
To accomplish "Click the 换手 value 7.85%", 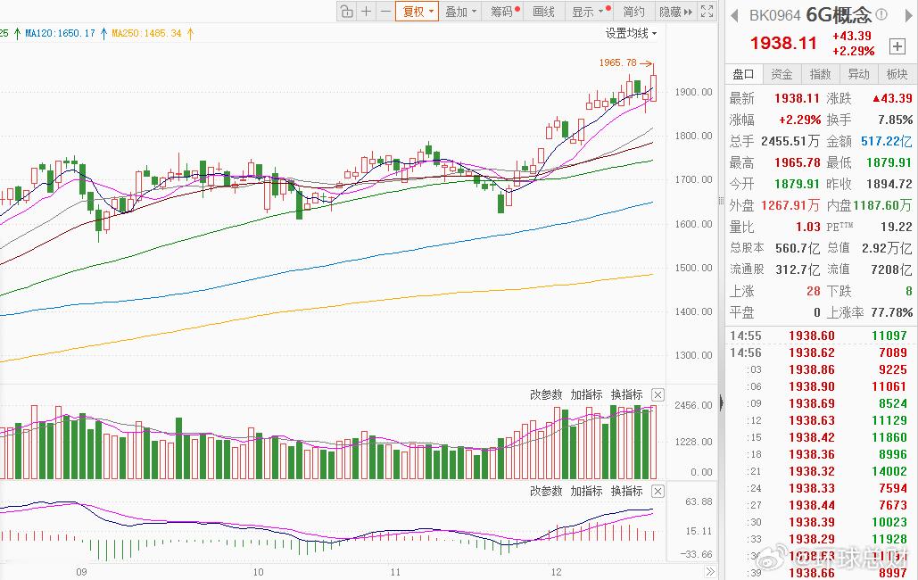I will pos(895,120).
